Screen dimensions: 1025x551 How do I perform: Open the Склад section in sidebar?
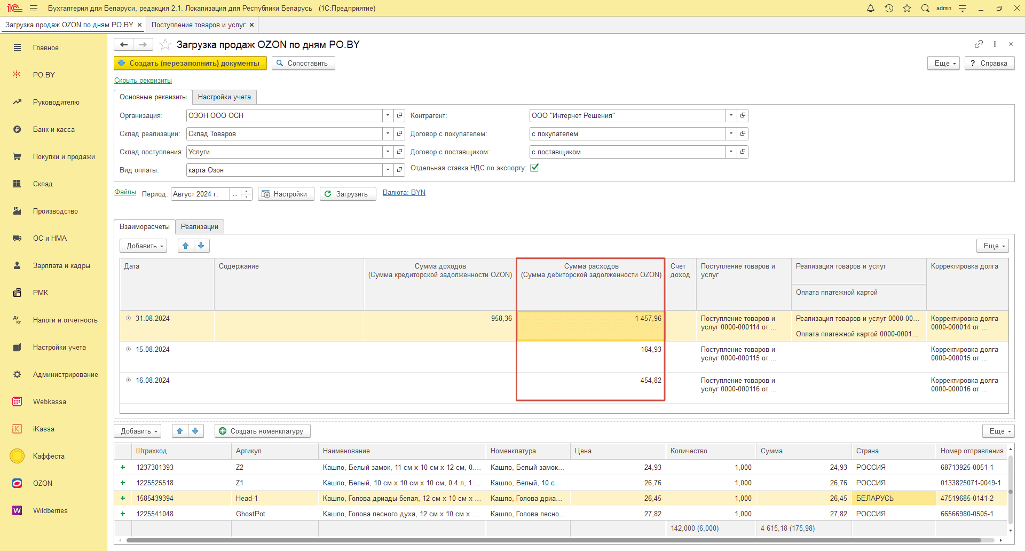point(53,184)
